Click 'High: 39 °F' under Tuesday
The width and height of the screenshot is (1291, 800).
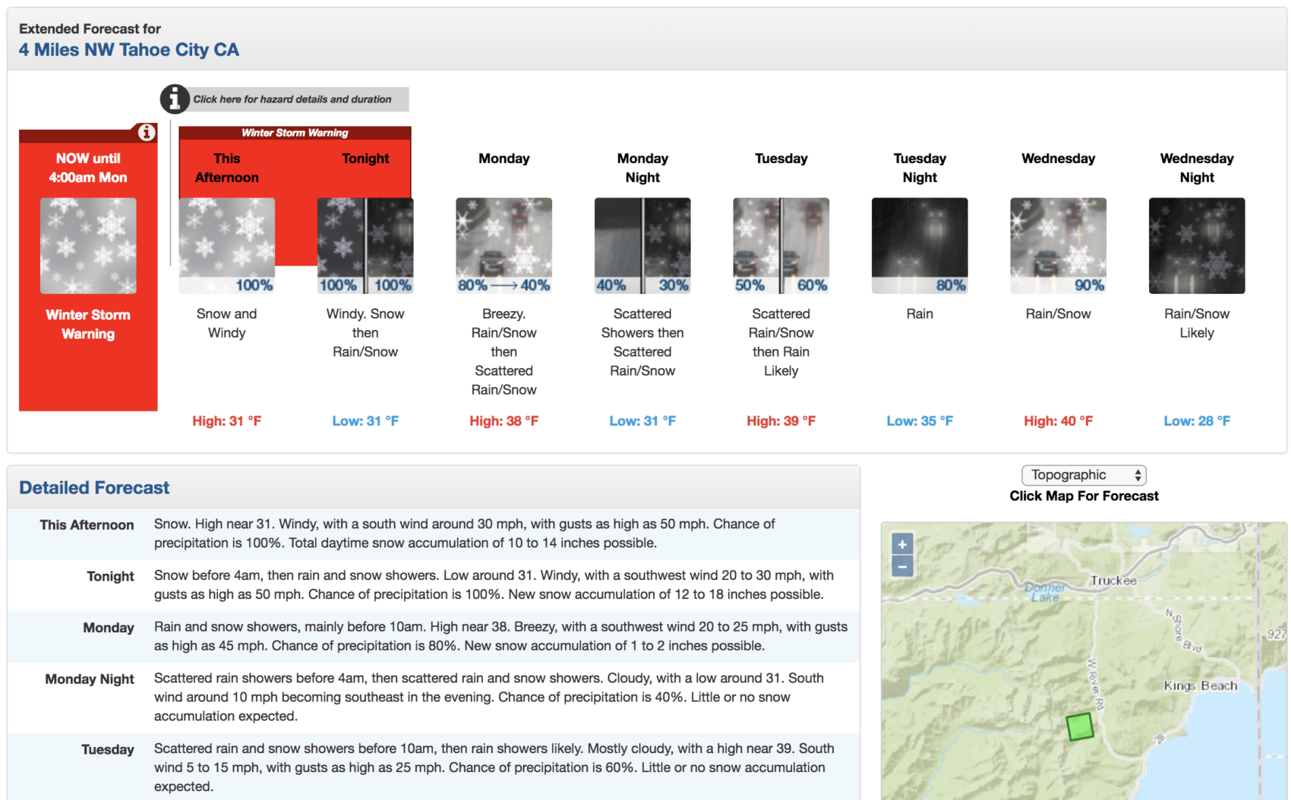pos(781,421)
